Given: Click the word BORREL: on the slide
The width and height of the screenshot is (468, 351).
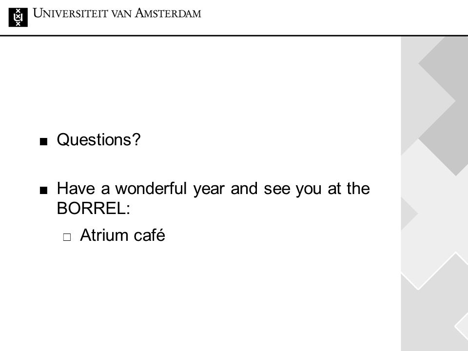Looking at the screenshot, I should (94, 208).
